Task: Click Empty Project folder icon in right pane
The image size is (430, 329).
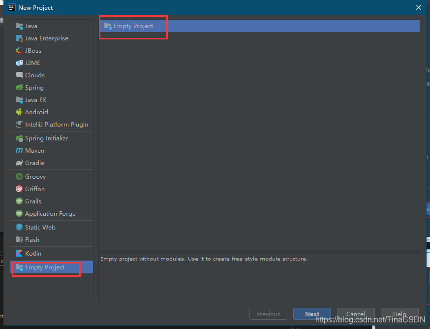Action: point(108,26)
